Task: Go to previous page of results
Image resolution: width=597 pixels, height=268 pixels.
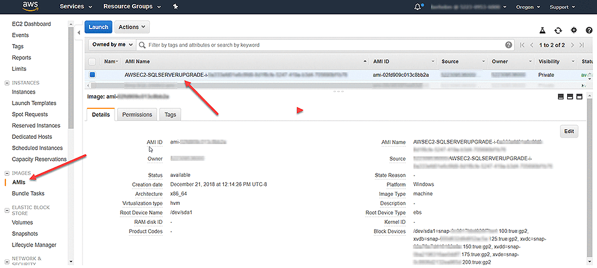Action: coord(532,45)
